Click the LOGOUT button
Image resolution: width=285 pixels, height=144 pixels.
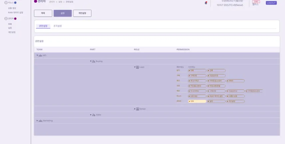(271, 3)
